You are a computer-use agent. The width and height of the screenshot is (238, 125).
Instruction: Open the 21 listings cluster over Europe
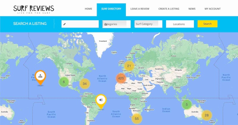tap(129, 66)
